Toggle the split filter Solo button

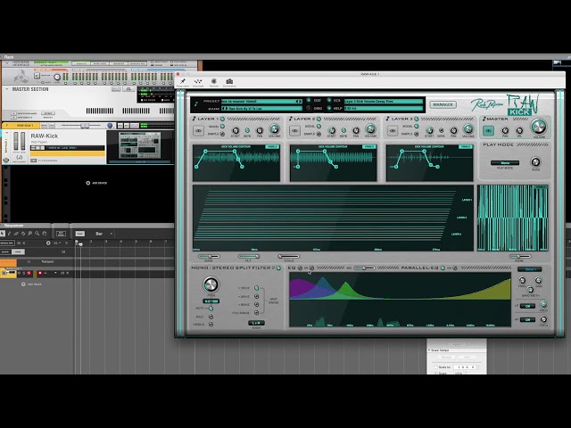[211, 317]
